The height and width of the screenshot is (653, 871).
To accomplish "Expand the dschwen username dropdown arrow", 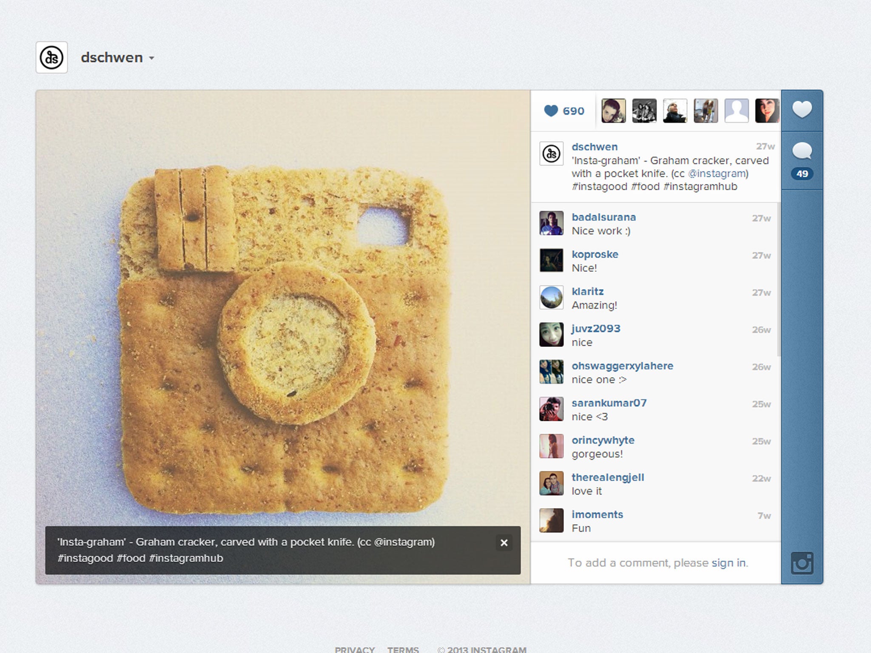I will [x=151, y=58].
